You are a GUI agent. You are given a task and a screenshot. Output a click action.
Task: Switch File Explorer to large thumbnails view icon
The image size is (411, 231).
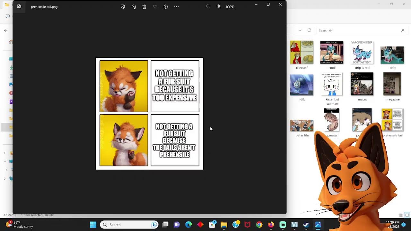point(407,215)
